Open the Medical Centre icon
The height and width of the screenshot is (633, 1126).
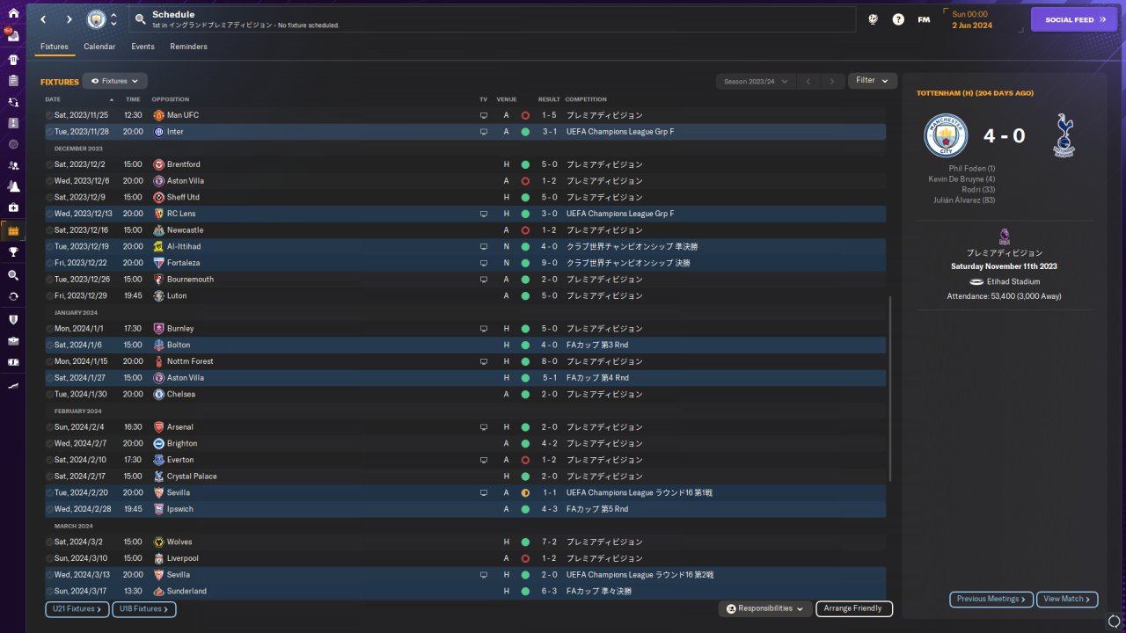13,207
